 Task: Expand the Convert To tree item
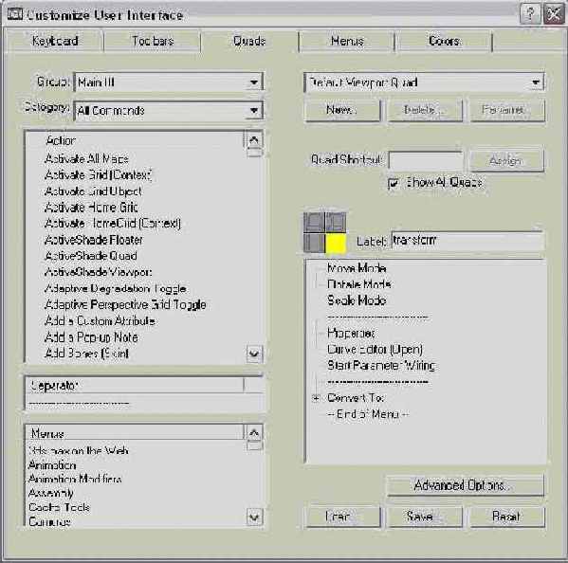(x=316, y=398)
